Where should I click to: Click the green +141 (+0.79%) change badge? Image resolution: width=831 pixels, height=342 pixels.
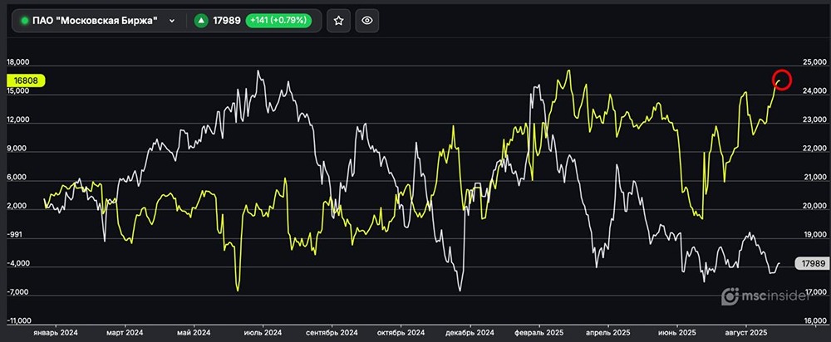pos(278,21)
